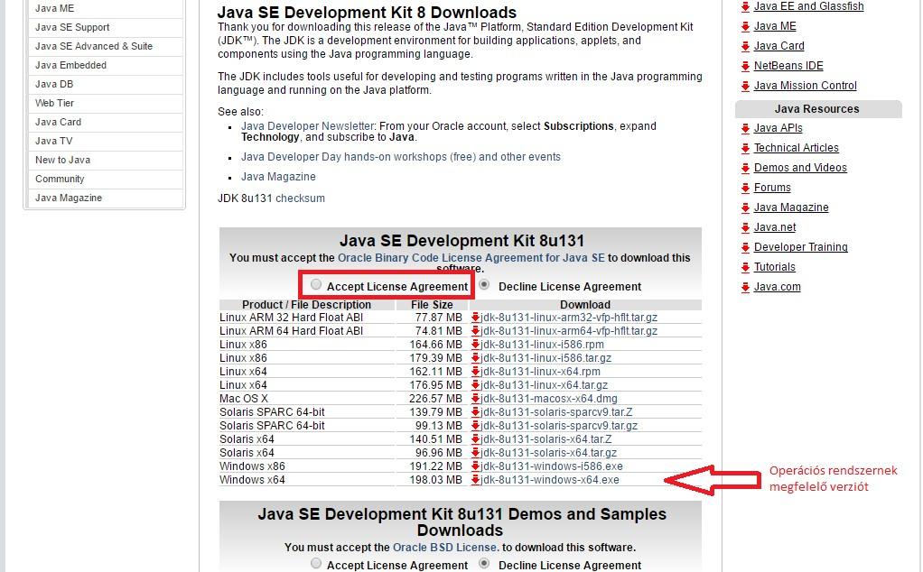Open Oracle BSD License link

point(445,548)
